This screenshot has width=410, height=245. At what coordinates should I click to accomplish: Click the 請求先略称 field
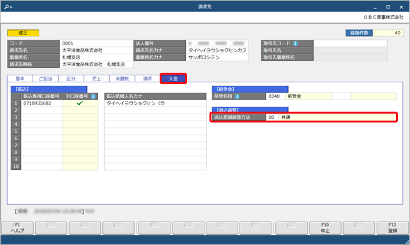coord(96,64)
